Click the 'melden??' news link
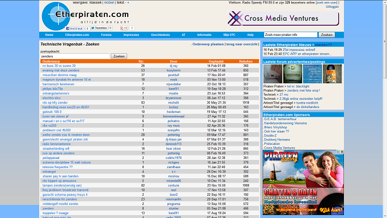 [x=323, y=45]
